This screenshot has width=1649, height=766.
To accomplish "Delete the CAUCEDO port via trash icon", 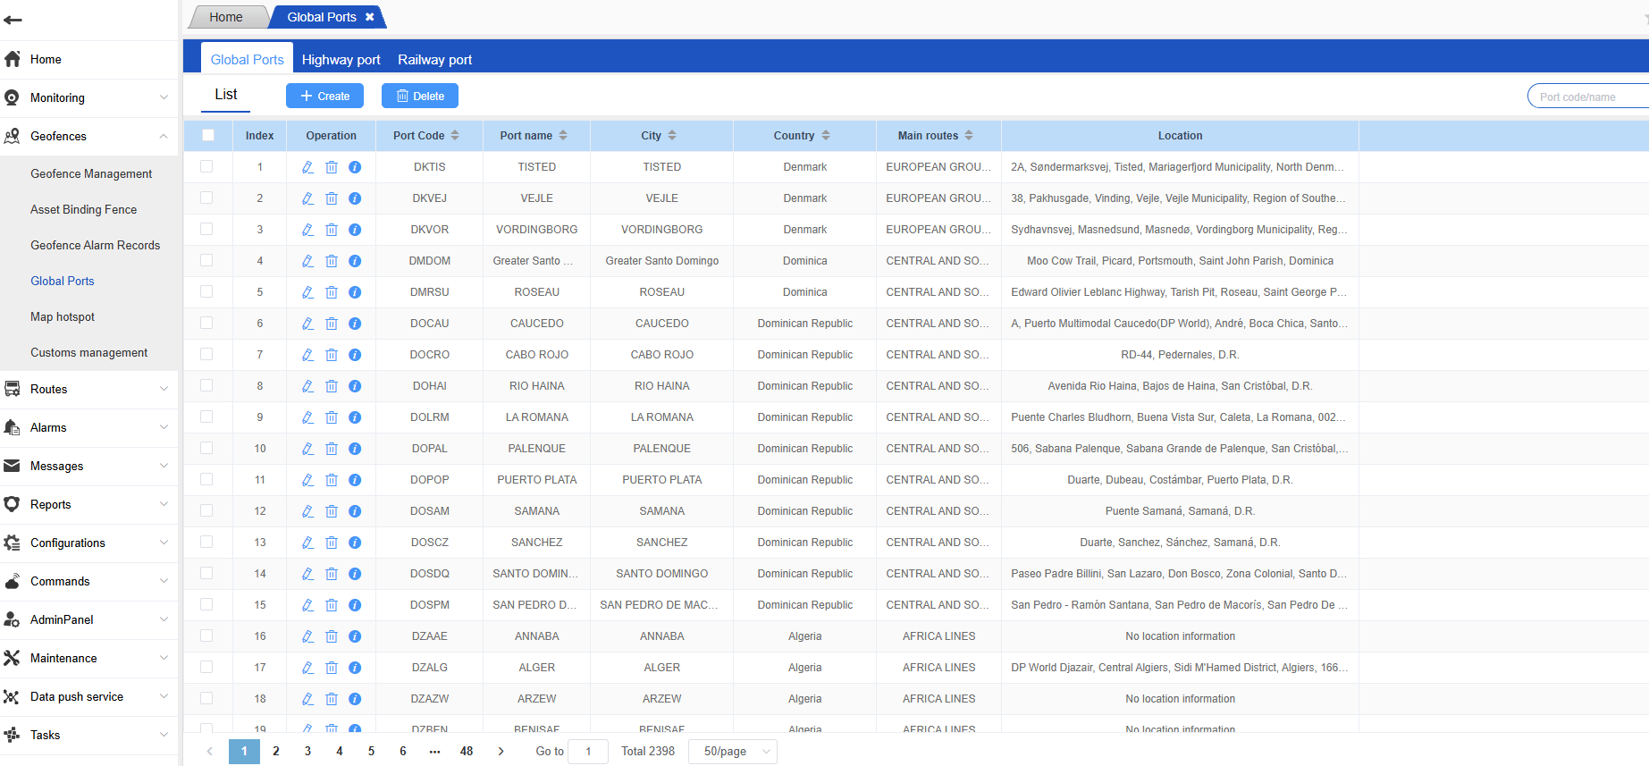I will [332, 324].
